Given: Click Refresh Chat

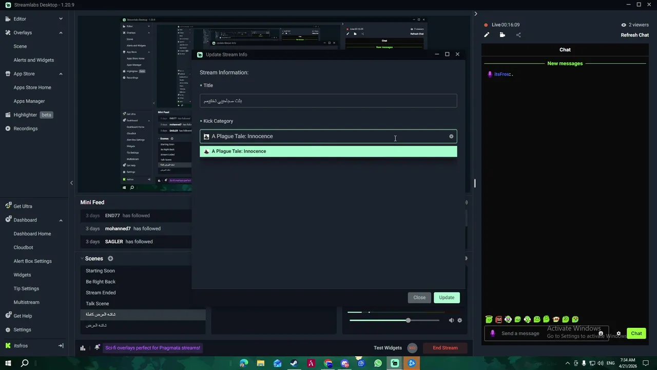Looking at the screenshot, I should pos(635,35).
